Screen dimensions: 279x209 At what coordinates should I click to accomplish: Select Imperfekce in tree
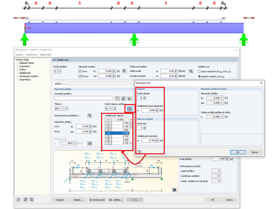click(25, 80)
